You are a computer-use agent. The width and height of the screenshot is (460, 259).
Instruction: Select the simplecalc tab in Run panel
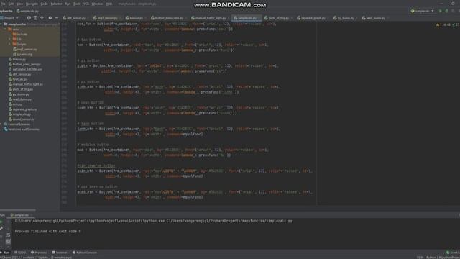point(20,215)
